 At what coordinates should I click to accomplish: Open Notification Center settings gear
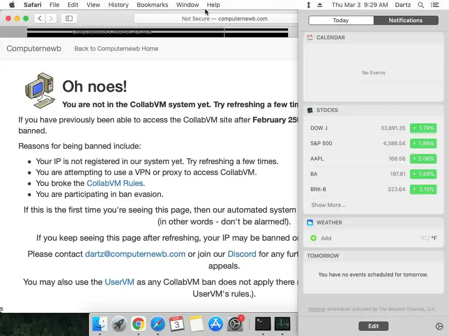439,326
